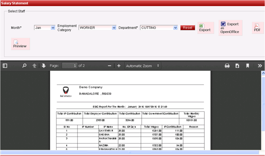
Task: Select the Automatic Zoom dropdown
Action: click(x=143, y=66)
